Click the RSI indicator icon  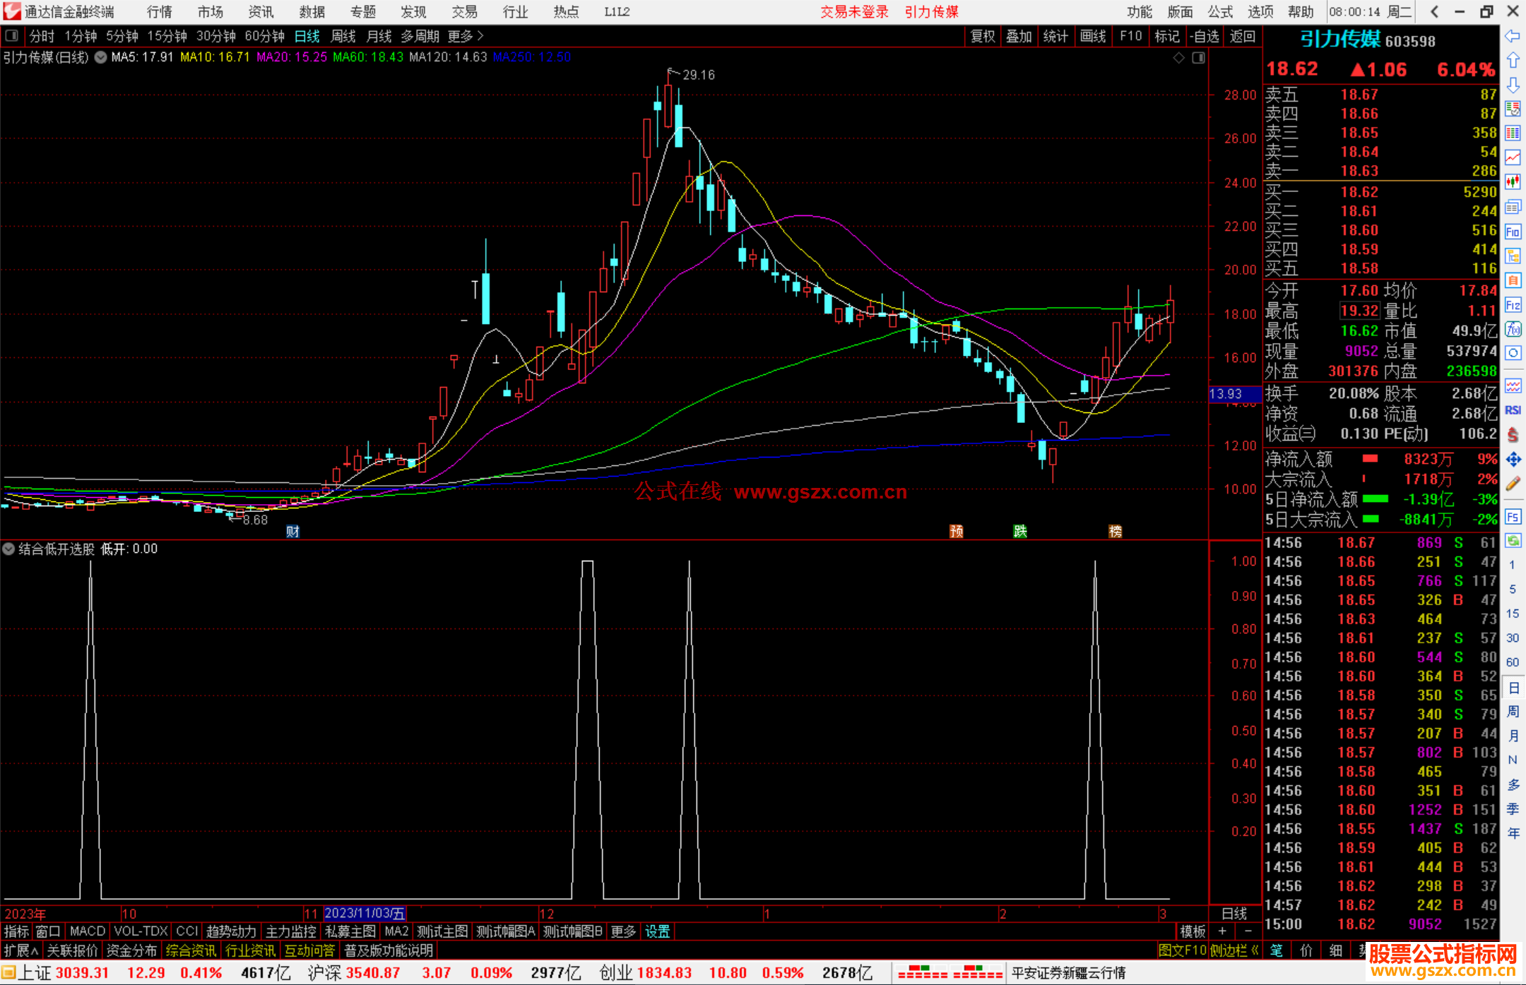[x=1513, y=410]
